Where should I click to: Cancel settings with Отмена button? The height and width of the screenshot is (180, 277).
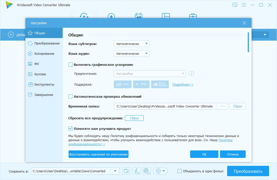click(233, 154)
